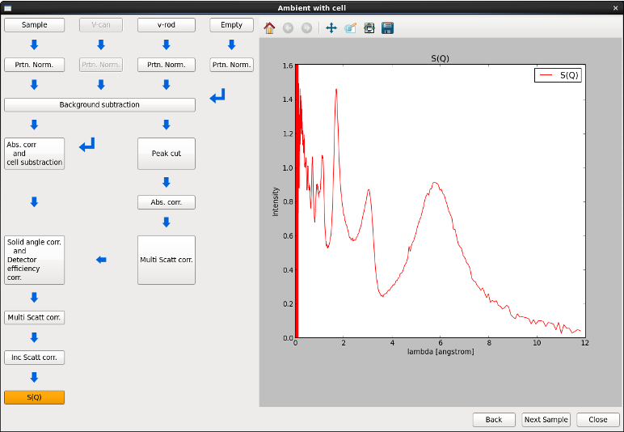This screenshot has height=432, width=624.
Task: Click Solid angle and Detector efficiency corr.
Action: [34, 260]
